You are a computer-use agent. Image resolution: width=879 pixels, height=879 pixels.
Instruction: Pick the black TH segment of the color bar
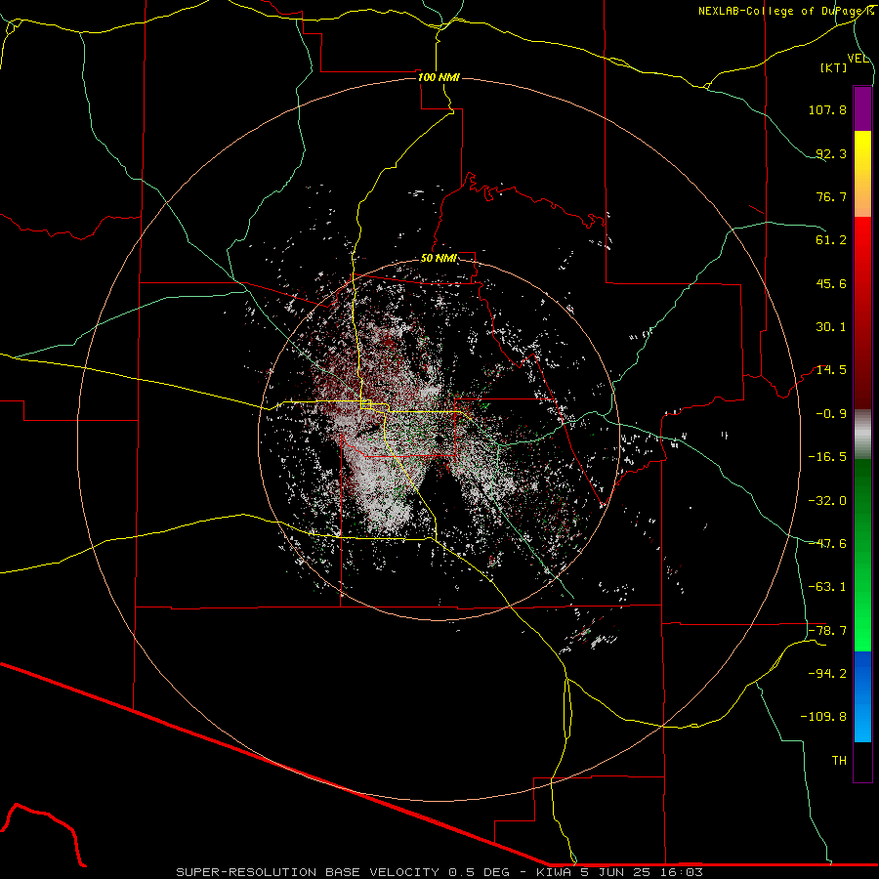pyautogui.click(x=862, y=762)
